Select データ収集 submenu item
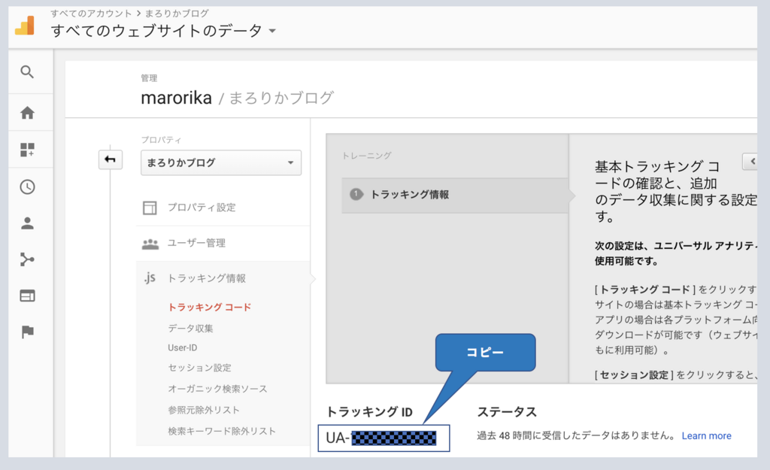 point(190,328)
